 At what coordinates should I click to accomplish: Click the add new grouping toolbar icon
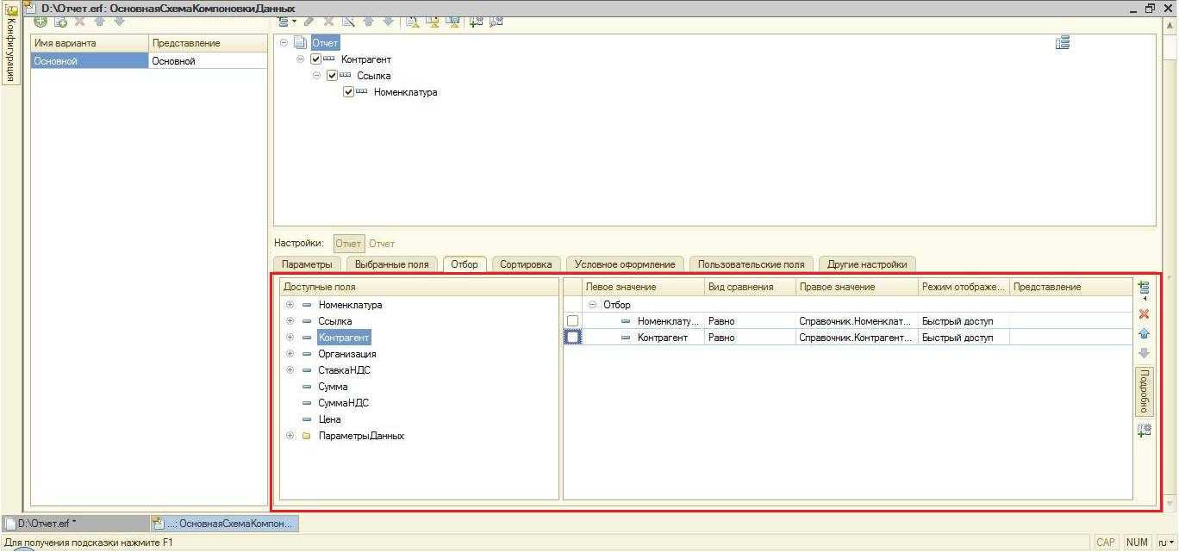pos(284,22)
